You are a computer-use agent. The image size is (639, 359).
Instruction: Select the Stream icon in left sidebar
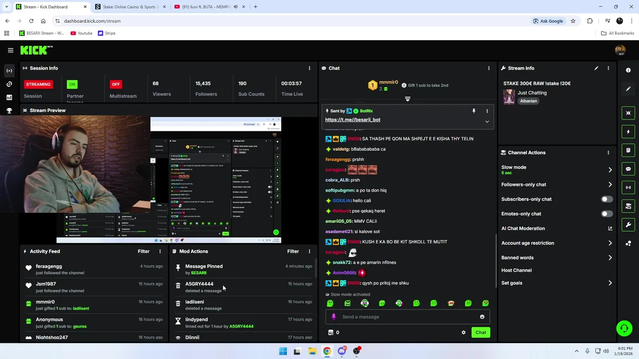(x=9, y=71)
